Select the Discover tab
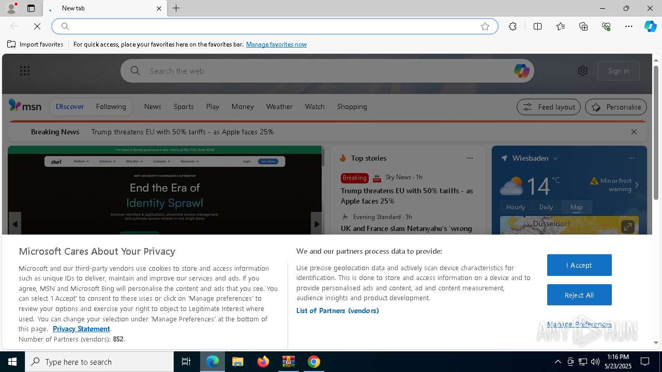The width and height of the screenshot is (662, 372). pyautogui.click(x=70, y=106)
